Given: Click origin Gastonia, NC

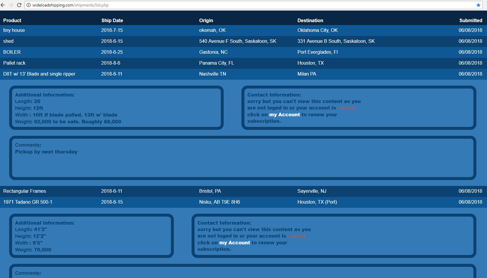Looking at the screenshot, I should click(213, 52).
